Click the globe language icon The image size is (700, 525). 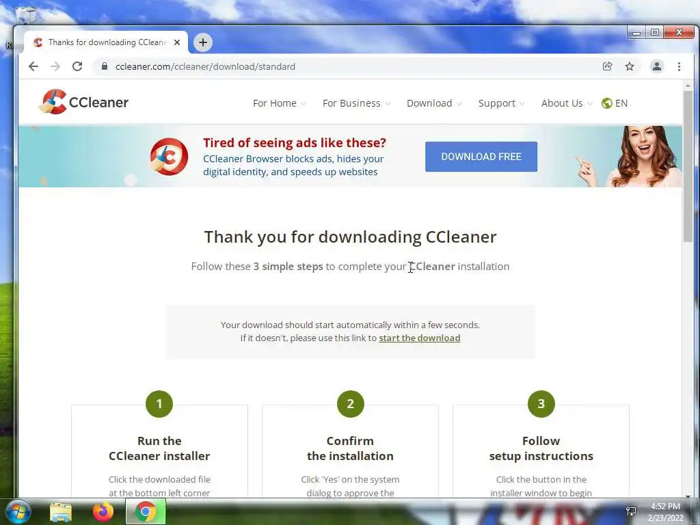(x=607, y=103)
